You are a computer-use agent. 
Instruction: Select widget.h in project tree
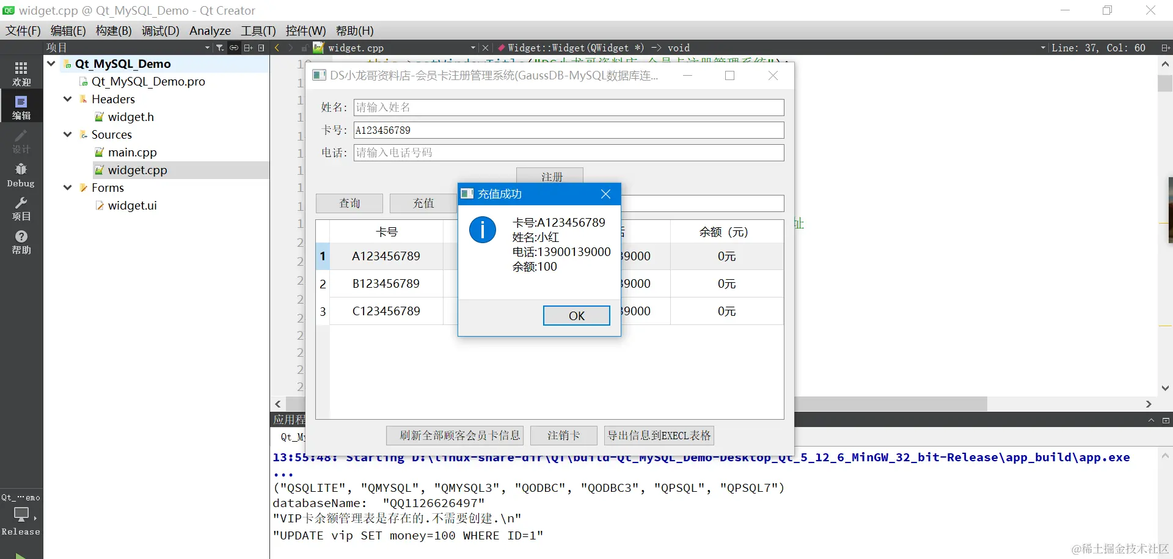click(131, 117)
